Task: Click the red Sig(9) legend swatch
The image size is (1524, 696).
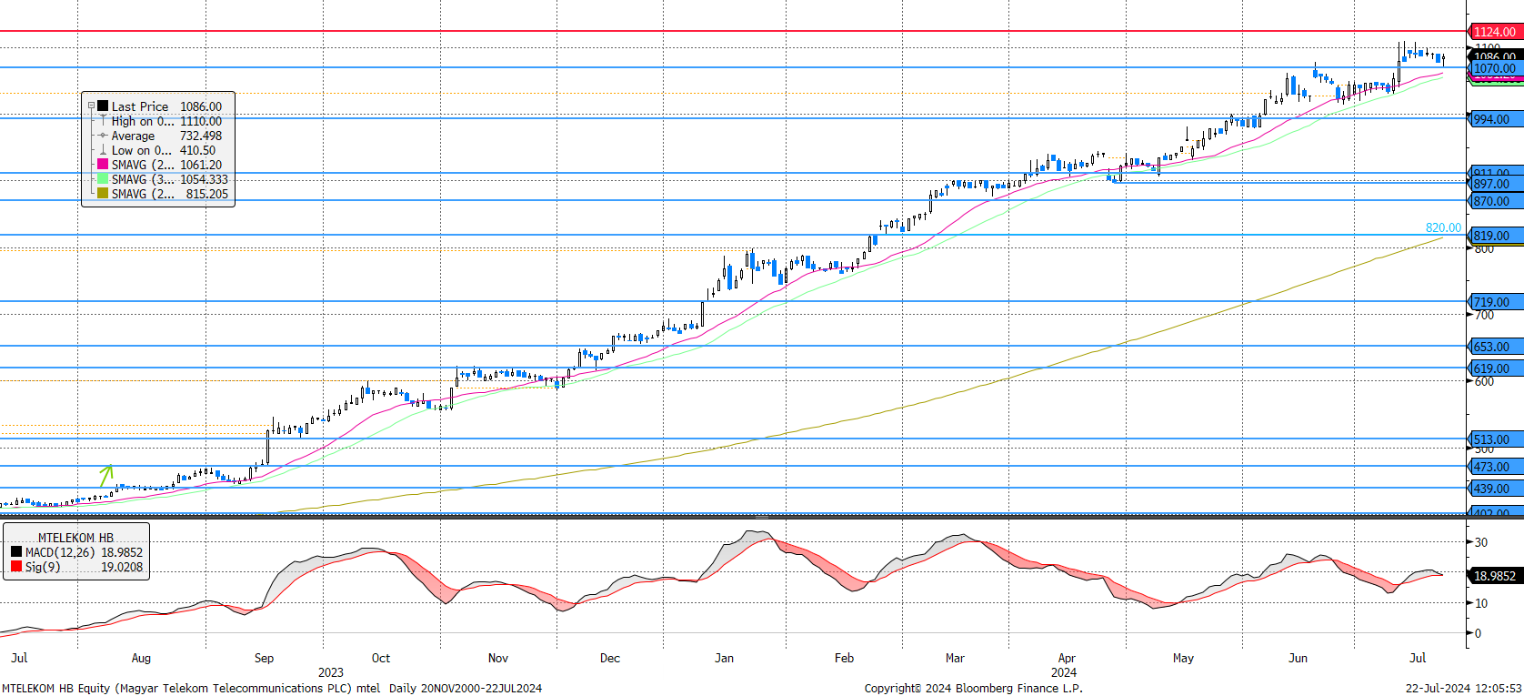Action: [x=16, y=566]
